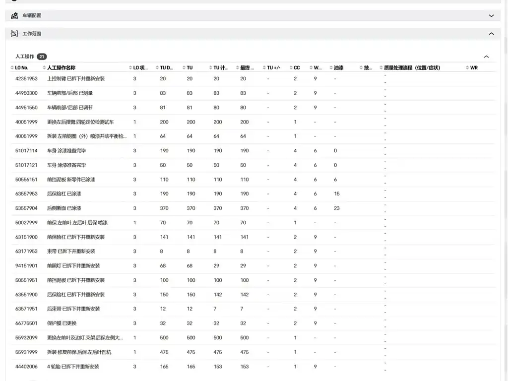508x381 pixels.
Task: Select row 44402006 4 轮胎
Action: point(253,367)
